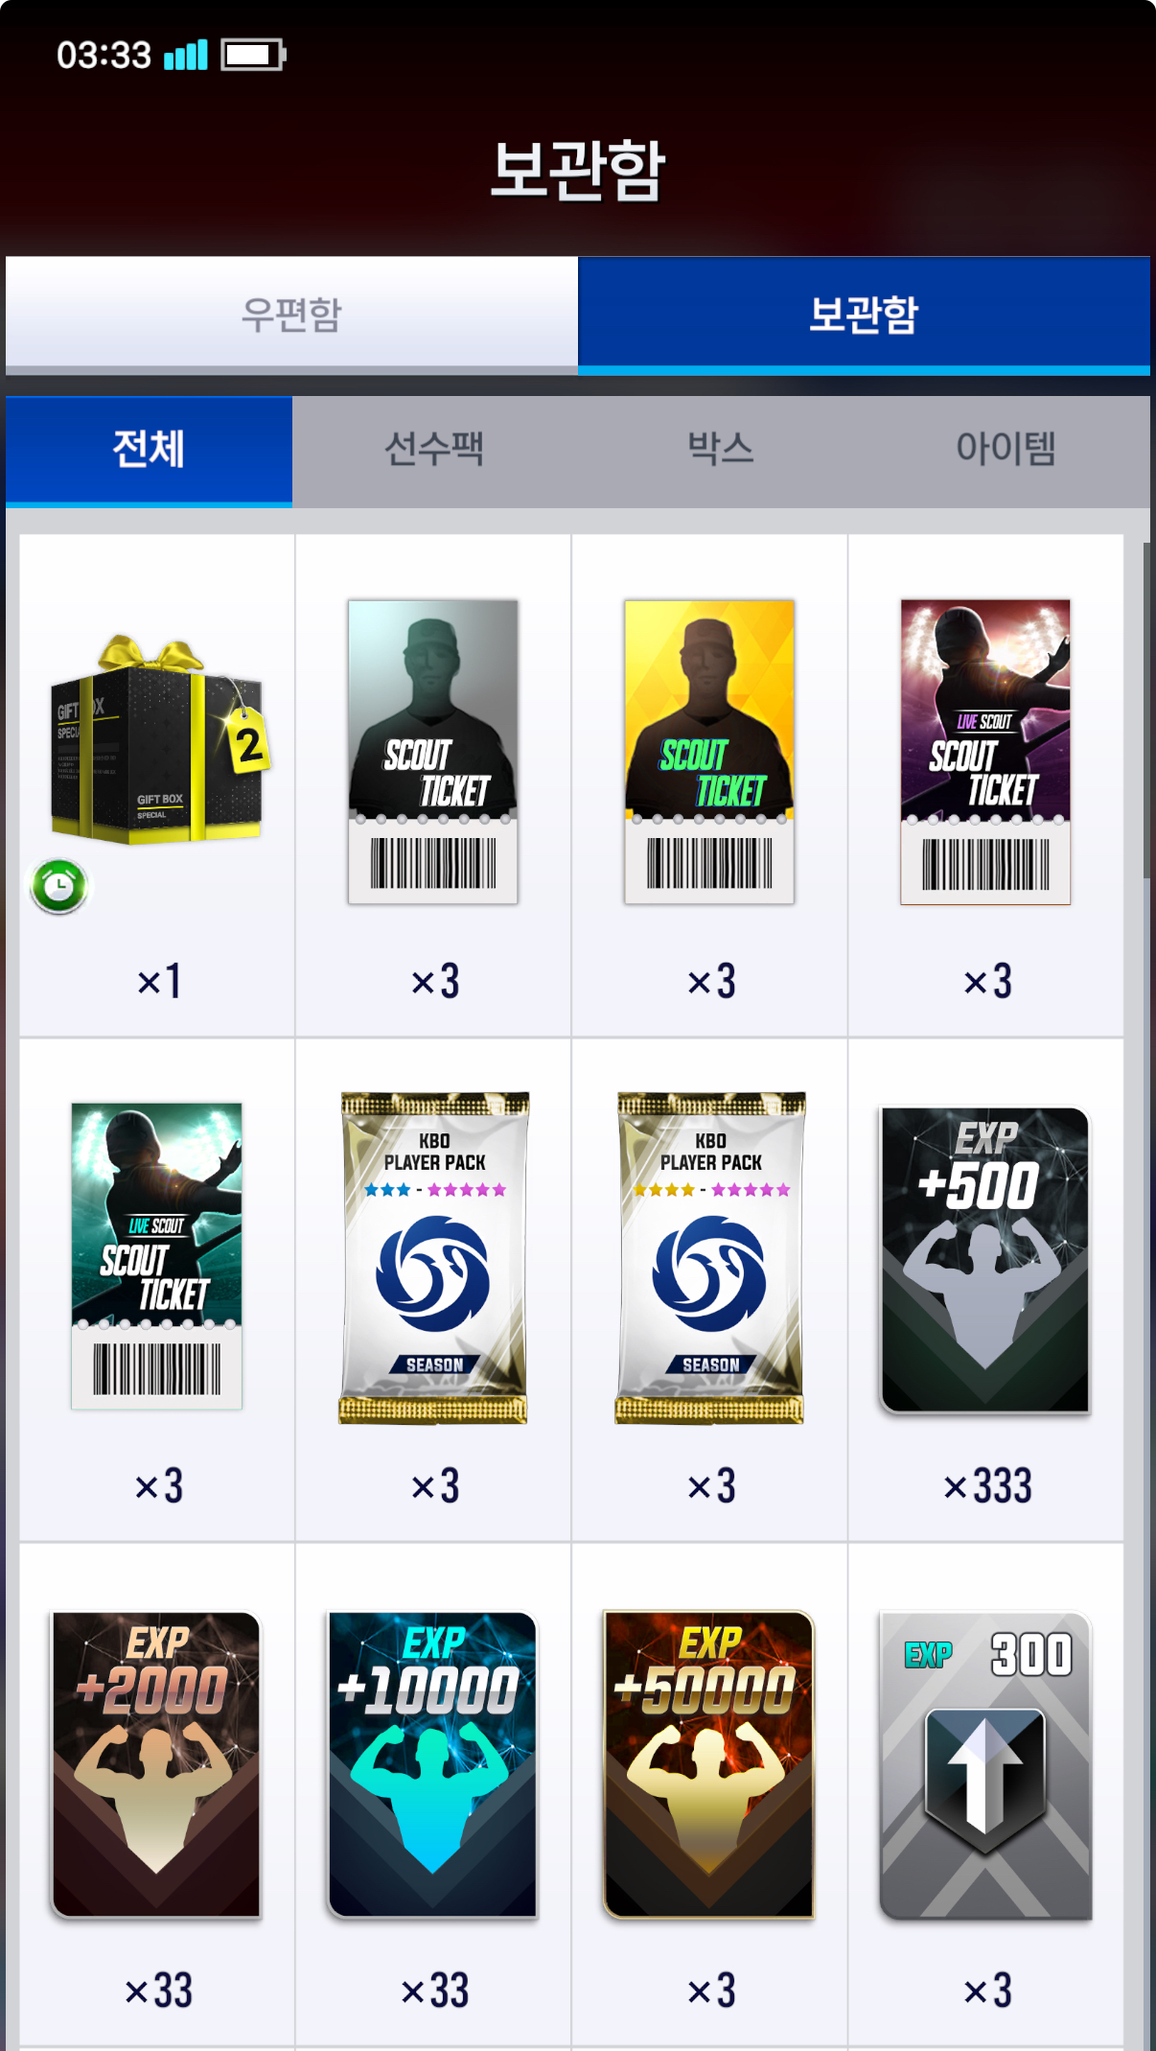Open the four-to-five star KBO Player Pack
1156x2051 pixels.
[x=709, y=1257]
